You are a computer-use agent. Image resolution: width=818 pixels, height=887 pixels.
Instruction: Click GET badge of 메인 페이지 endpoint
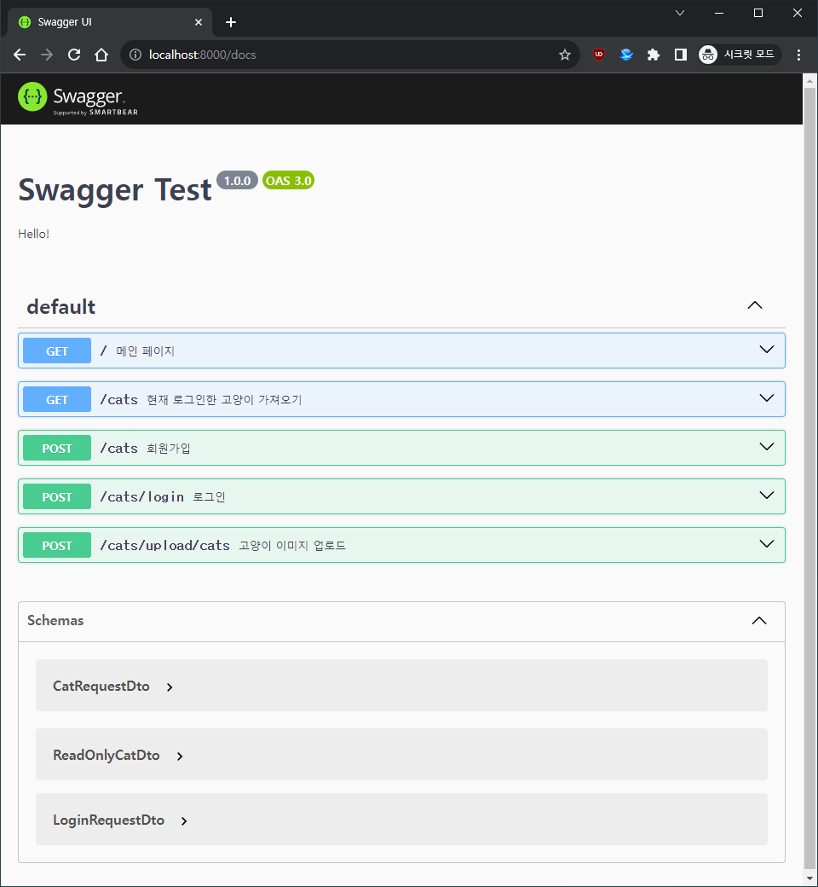[57, 351]
